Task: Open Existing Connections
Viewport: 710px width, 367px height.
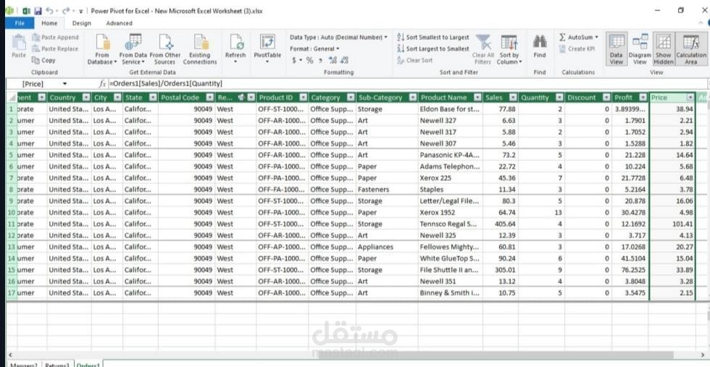Action: pyautogui.click(x=200, y=49)
